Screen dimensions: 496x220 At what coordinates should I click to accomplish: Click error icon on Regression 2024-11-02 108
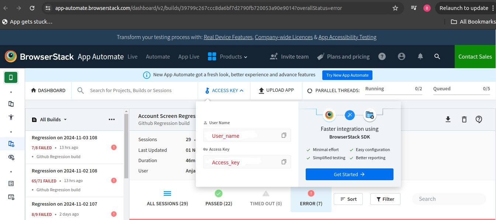114,181
